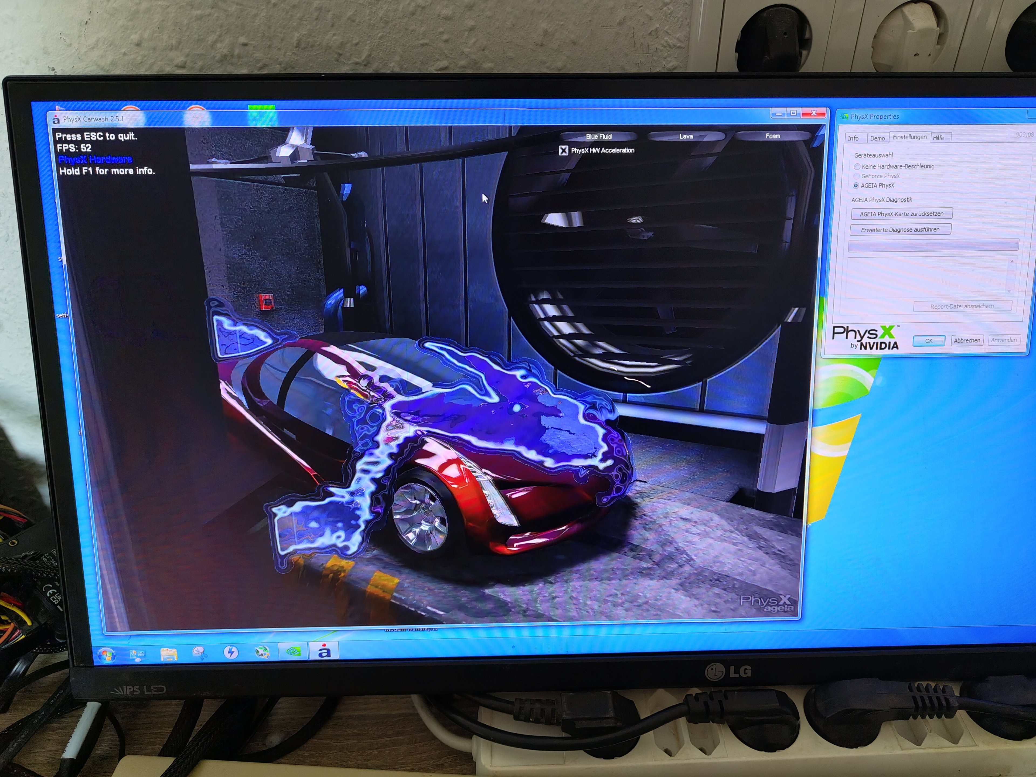Select the AGEIA PhysX radio button
This screenshot has height=777, width=1036.
[x=856, y=186]
